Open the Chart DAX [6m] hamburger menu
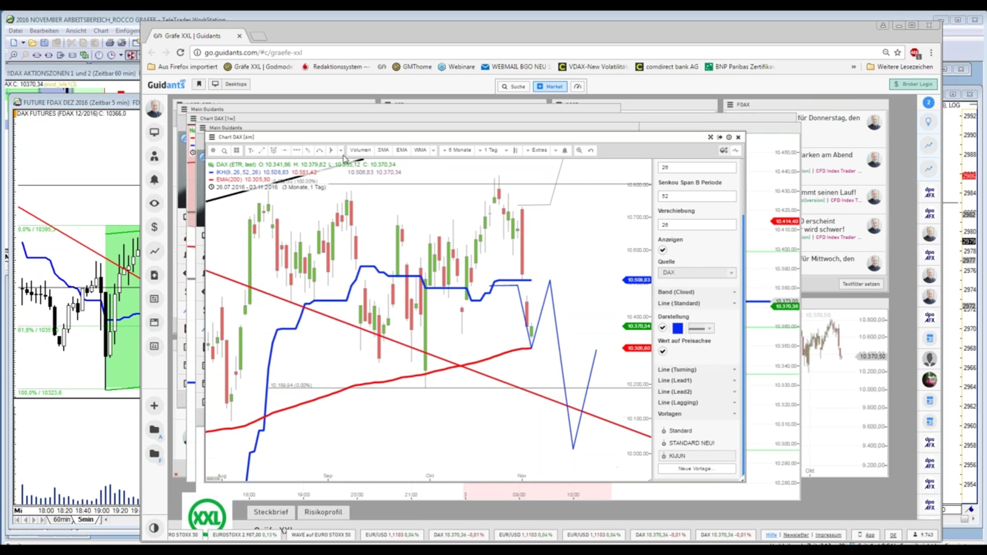The image size is (987, 555). 212,137
